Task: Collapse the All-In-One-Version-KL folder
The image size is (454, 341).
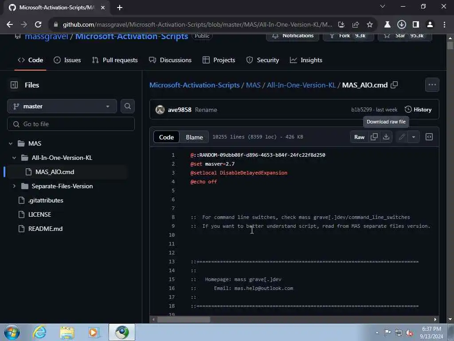Action: (x=14, y=158)
